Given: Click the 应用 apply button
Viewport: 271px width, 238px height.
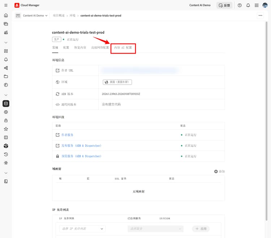Looking at the screenshot, I should (201, 229).
